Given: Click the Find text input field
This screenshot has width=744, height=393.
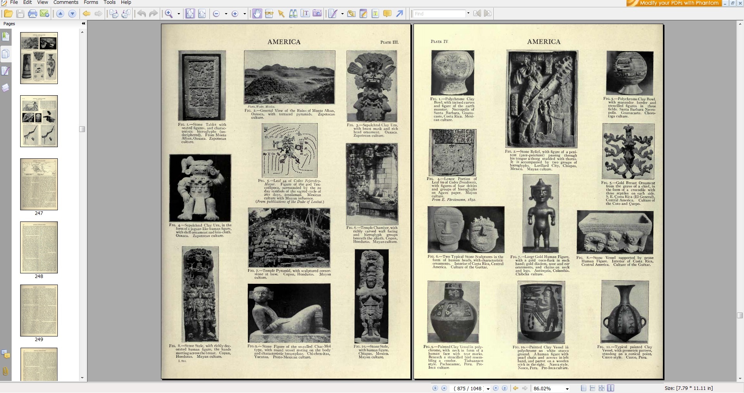Looking at the screenshot, I should pyautogui.click(x=439, y=14).
